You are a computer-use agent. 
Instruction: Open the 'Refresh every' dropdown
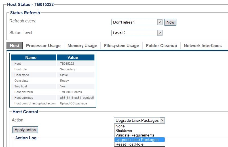click(137, 22)
